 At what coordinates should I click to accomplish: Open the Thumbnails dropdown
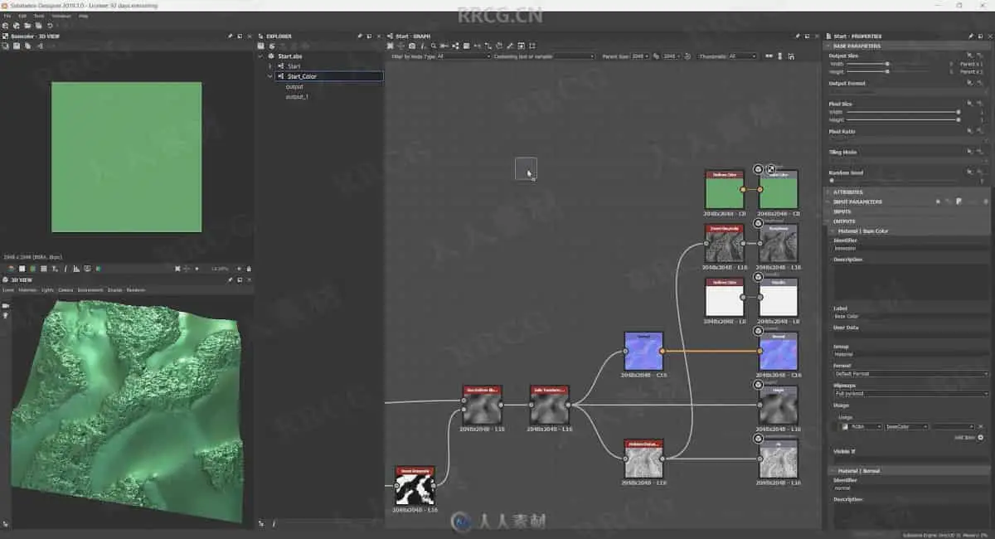tap(742, 56)
